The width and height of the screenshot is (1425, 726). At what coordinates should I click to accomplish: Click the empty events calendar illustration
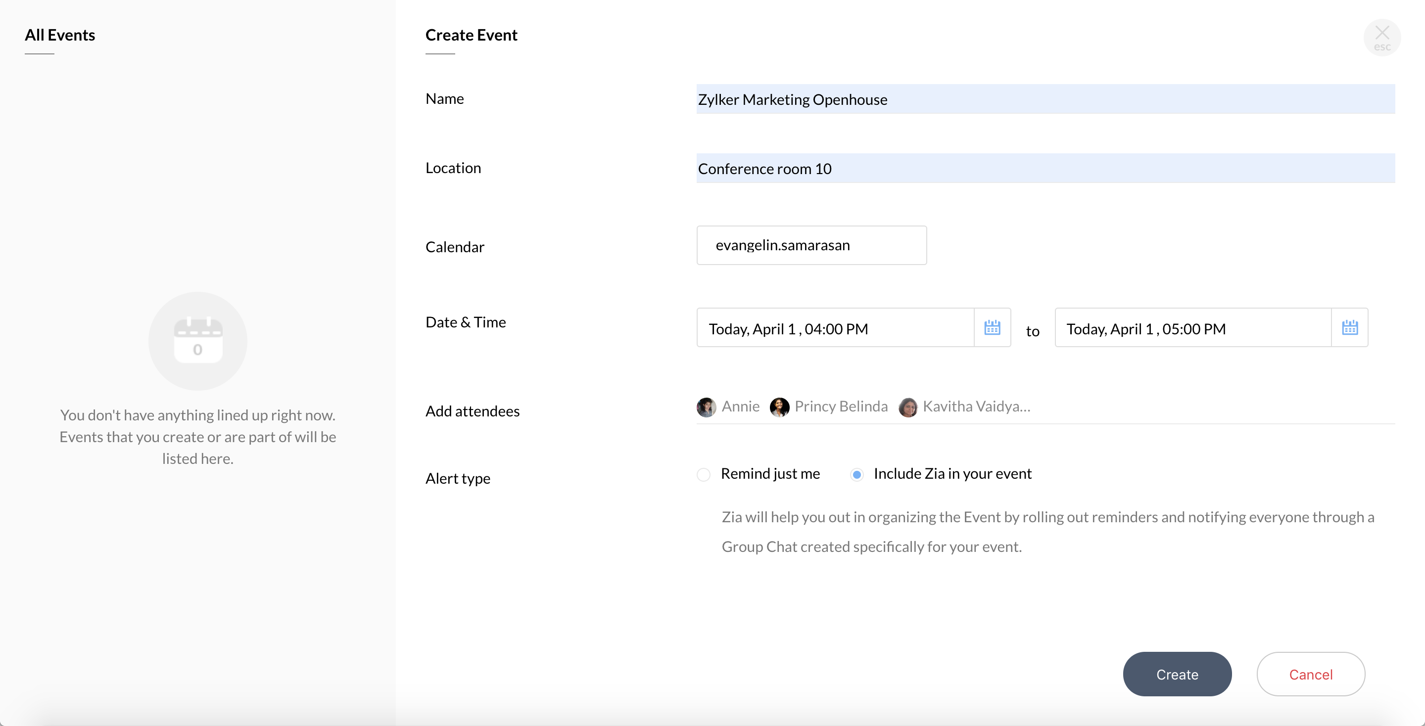click(197, 341)
